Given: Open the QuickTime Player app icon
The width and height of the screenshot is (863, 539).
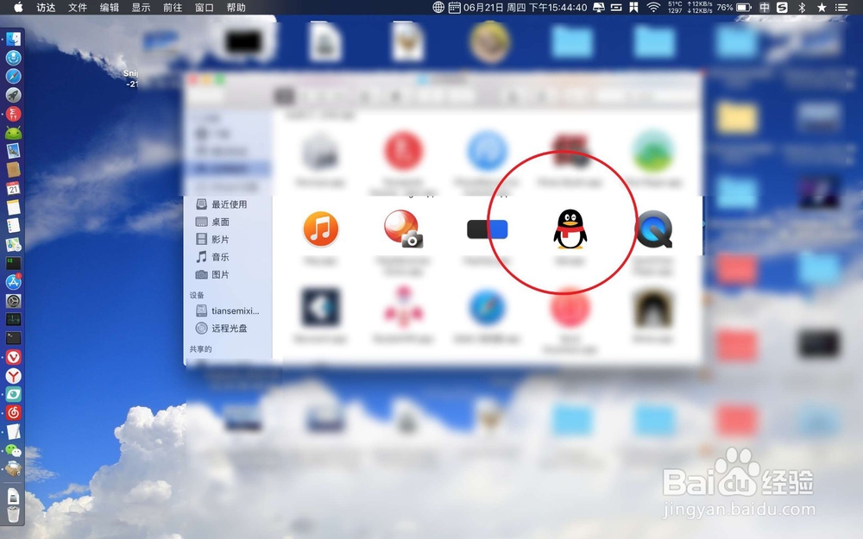Looking at the screenshot, I should pos(654,229).
